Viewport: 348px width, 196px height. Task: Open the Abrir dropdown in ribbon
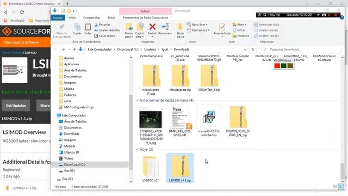239,24
